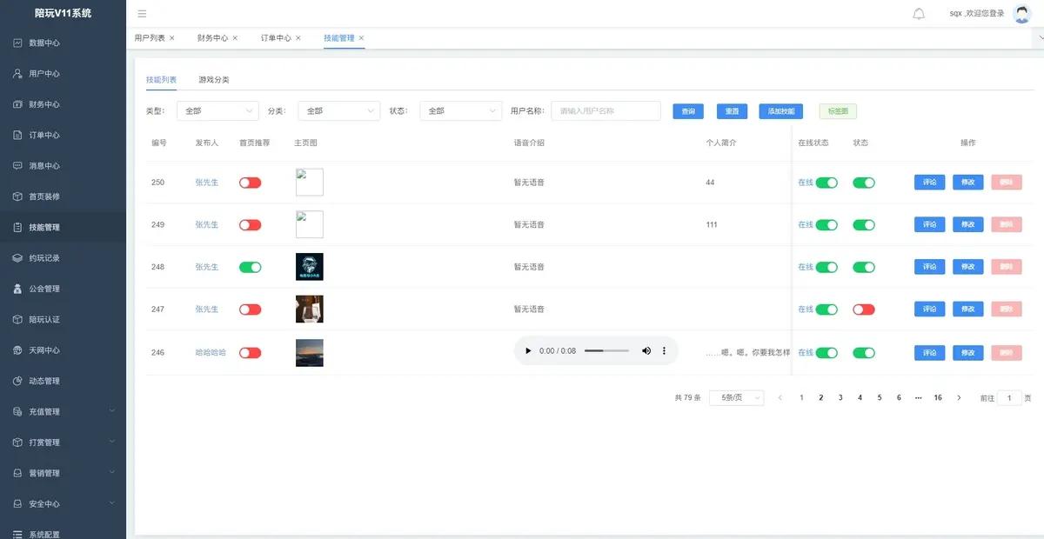The image size is (1044, 539).
Task: Expand the 安全中心 submenu arrow
Action: (x=112, y=503)
